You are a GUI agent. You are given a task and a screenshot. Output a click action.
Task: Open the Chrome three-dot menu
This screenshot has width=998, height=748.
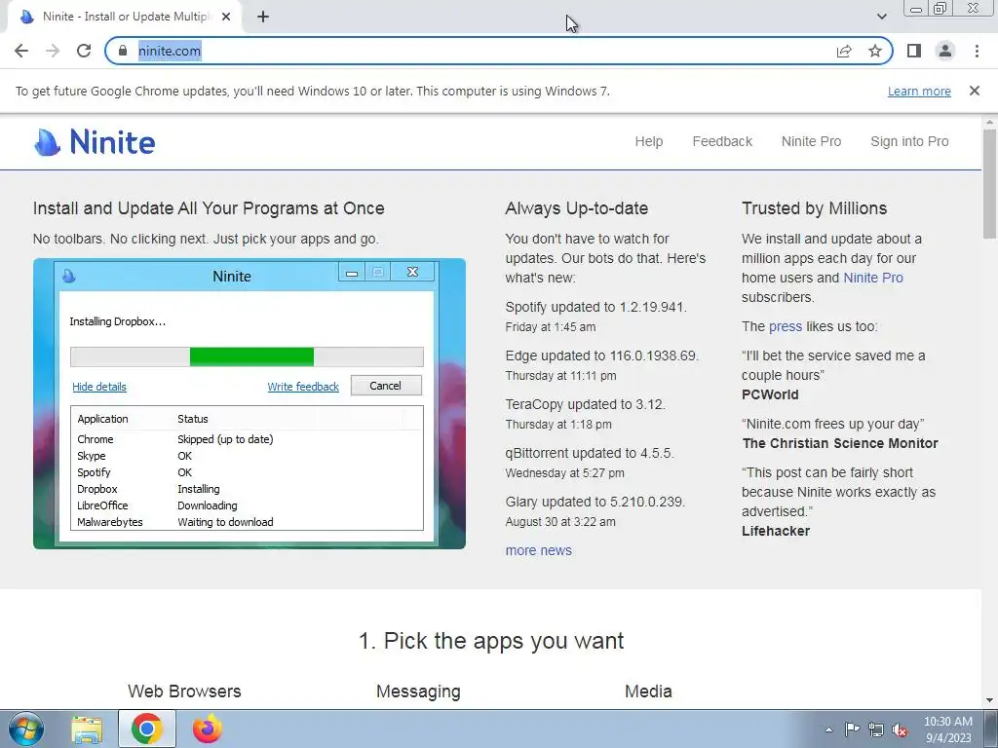977,51
